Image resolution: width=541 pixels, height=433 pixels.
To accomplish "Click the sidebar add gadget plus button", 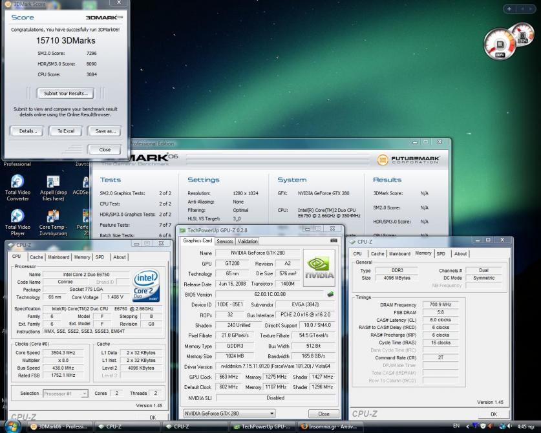I will point(509,9).
